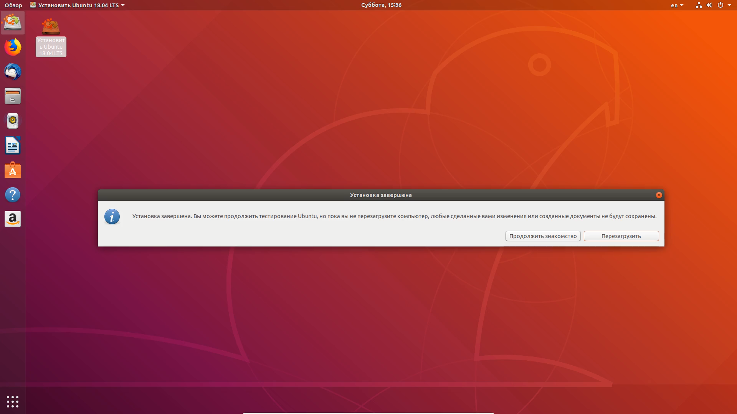Click the Установка завершена title bar
Viewport: 737px width, 414px height.
tap(381, 195)
